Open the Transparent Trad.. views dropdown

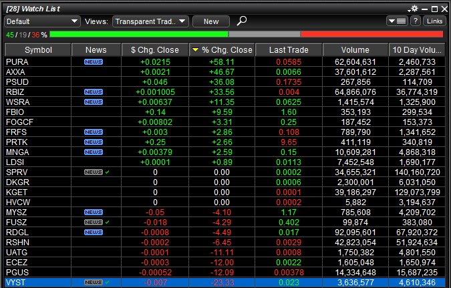(x=150, y=21)
